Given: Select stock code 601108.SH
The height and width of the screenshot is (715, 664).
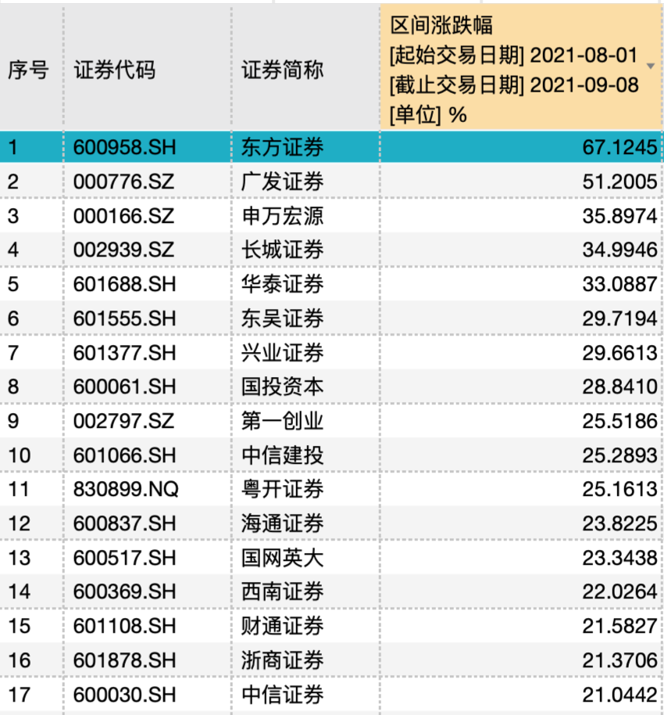Looking at the screenshot, I should tap(124, 626).
